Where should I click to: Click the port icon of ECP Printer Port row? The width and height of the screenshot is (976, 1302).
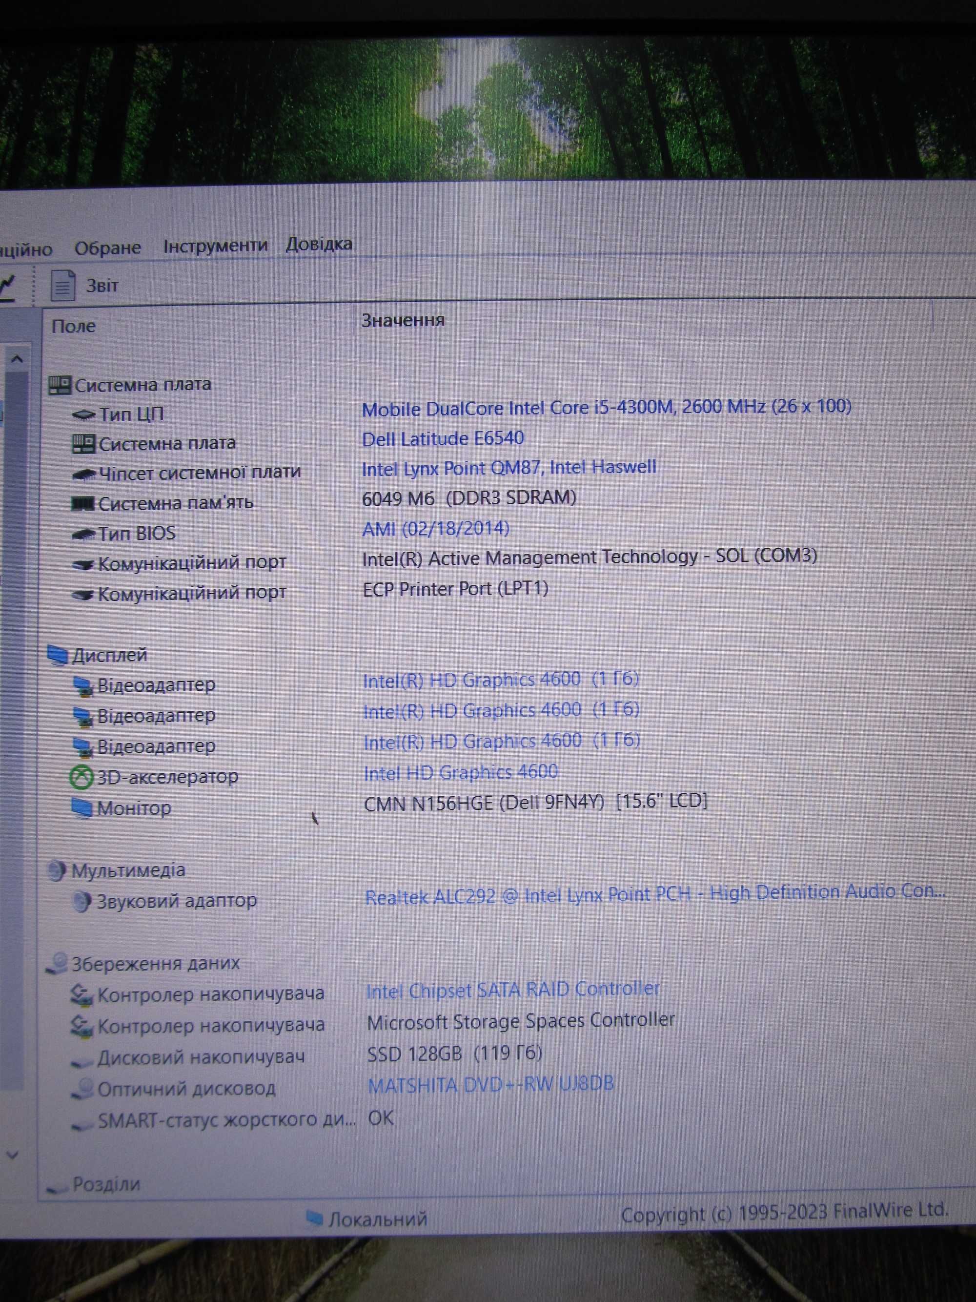click(83, 595)
